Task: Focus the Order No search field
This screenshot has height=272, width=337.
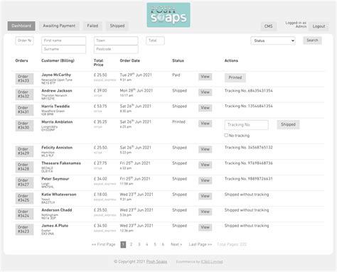Action: click(24, 40)
